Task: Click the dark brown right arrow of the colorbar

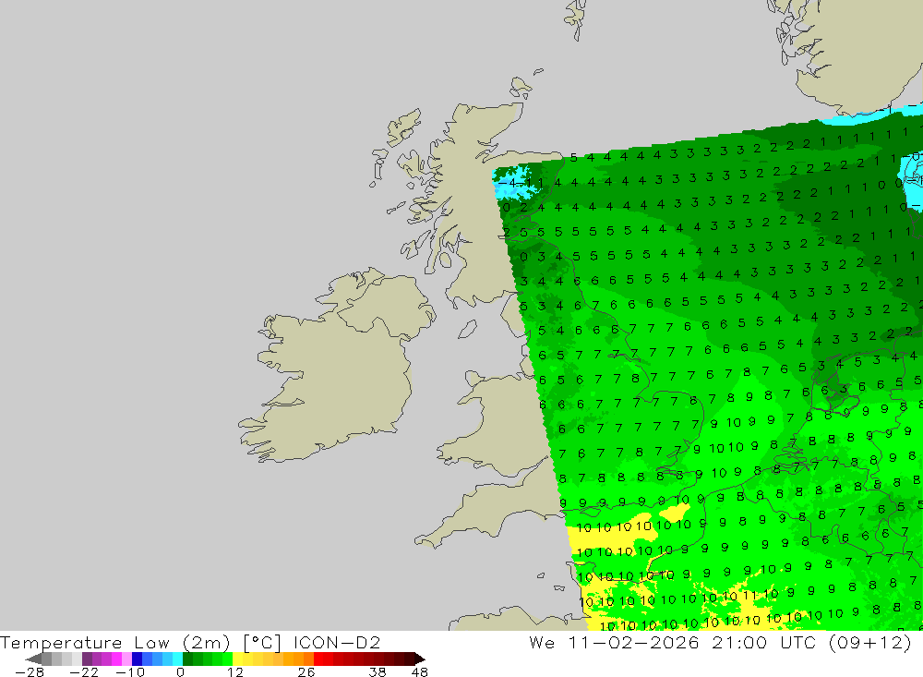Action: tap(420, 659)
